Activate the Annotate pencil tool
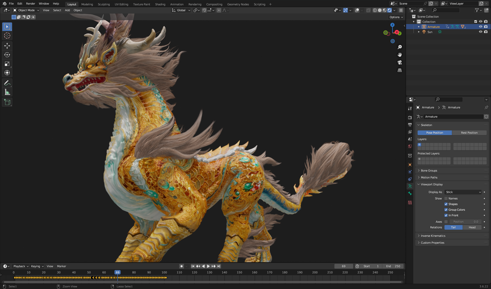 [x=7, y=83]
